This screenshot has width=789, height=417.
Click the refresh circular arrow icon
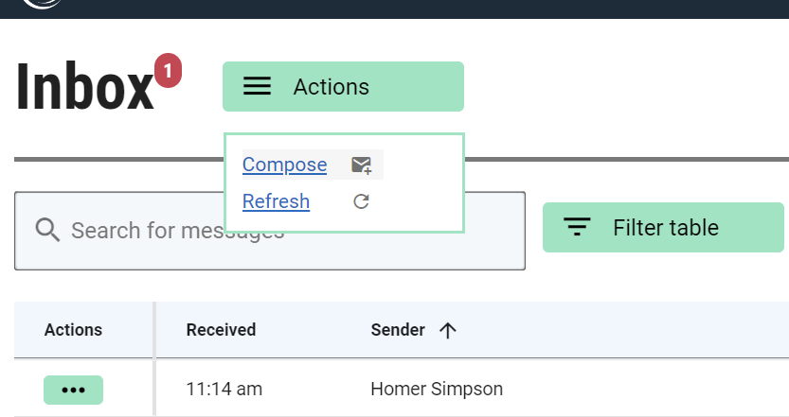pyautogui.click(x=361, y=201)
